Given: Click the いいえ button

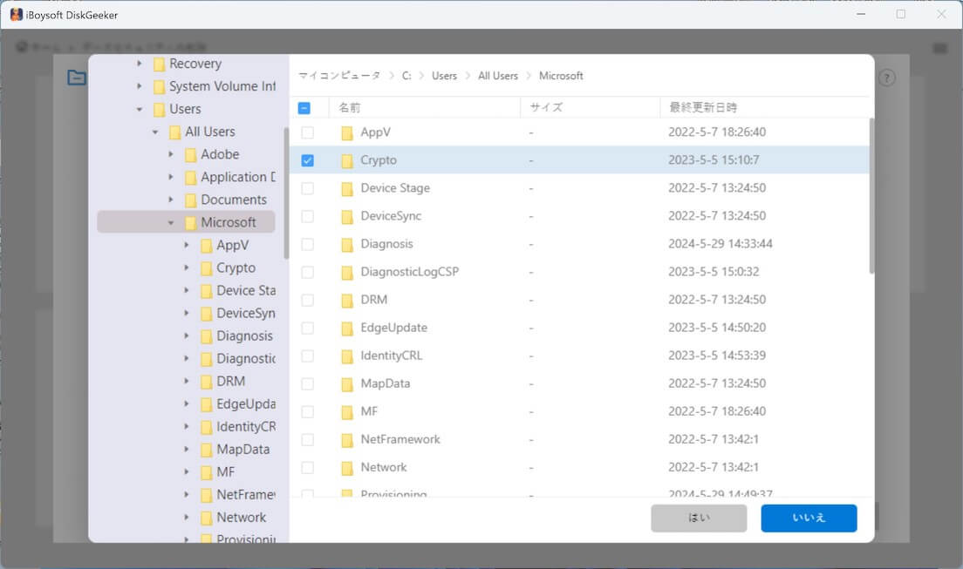Looking at the screenshot, I should coord(809,518).
